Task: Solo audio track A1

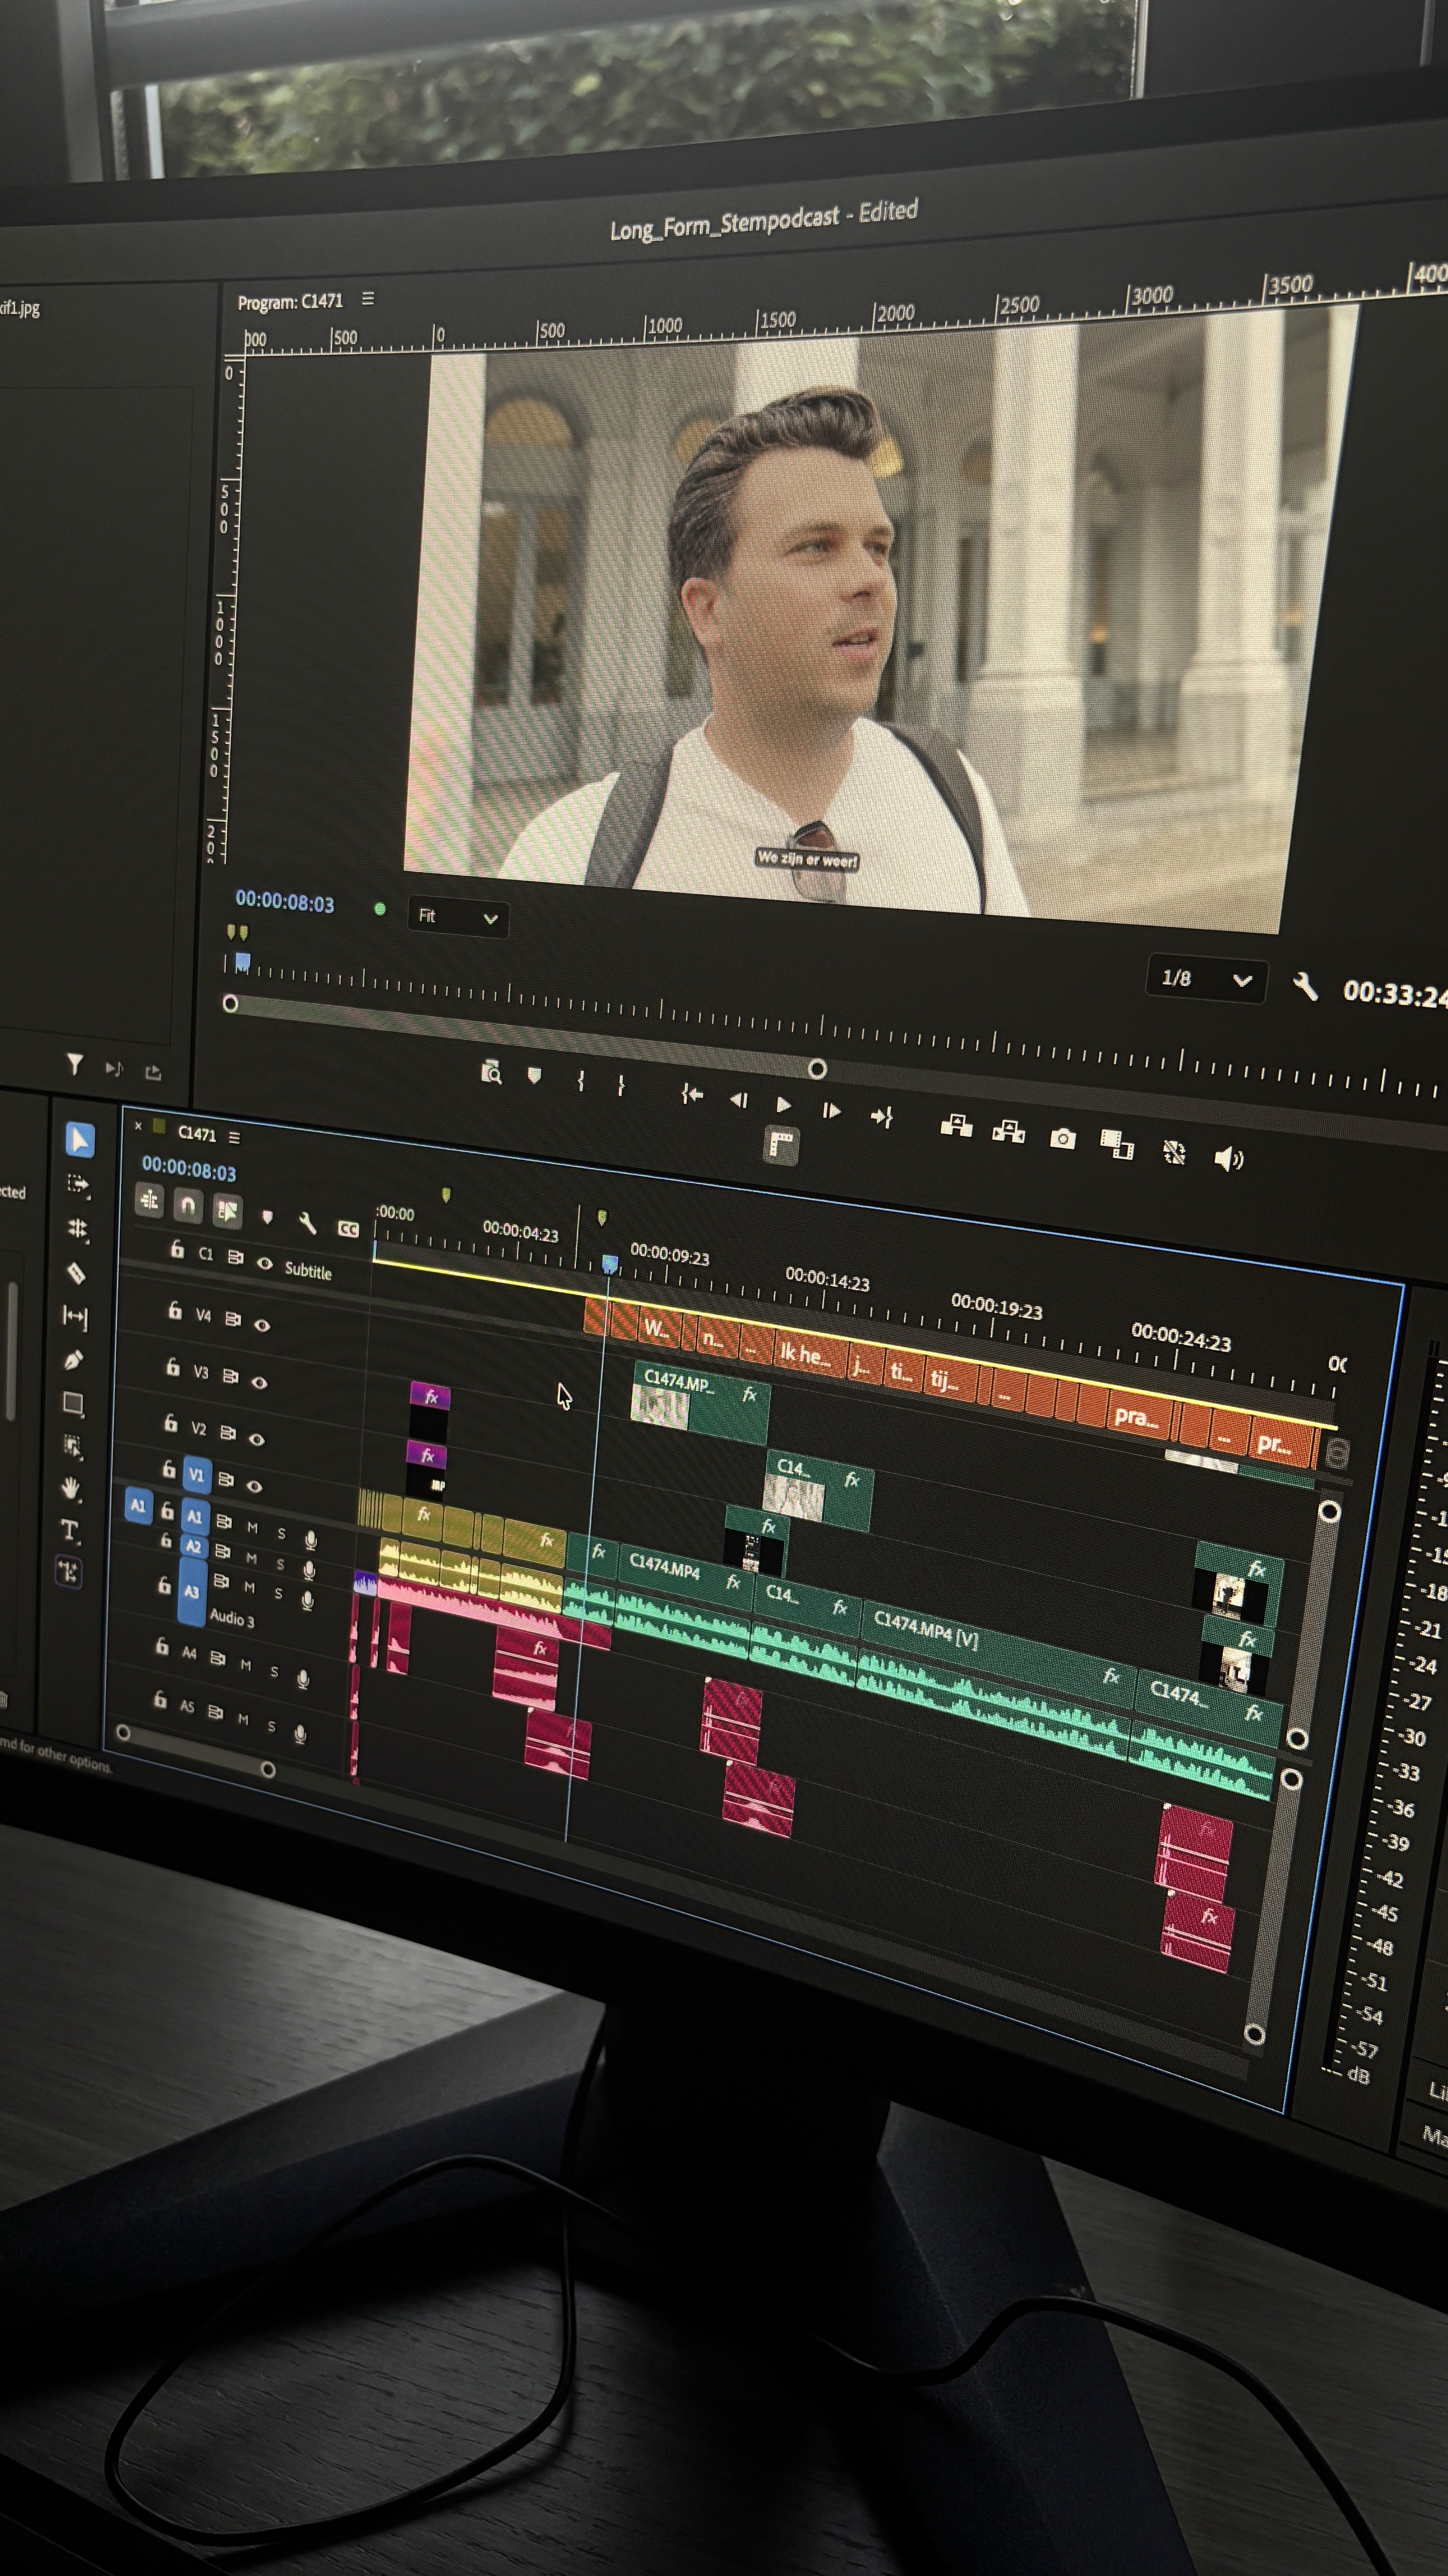Action: click(x=282, y=1533)
